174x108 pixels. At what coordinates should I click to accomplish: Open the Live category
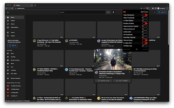tap(14, 67)
